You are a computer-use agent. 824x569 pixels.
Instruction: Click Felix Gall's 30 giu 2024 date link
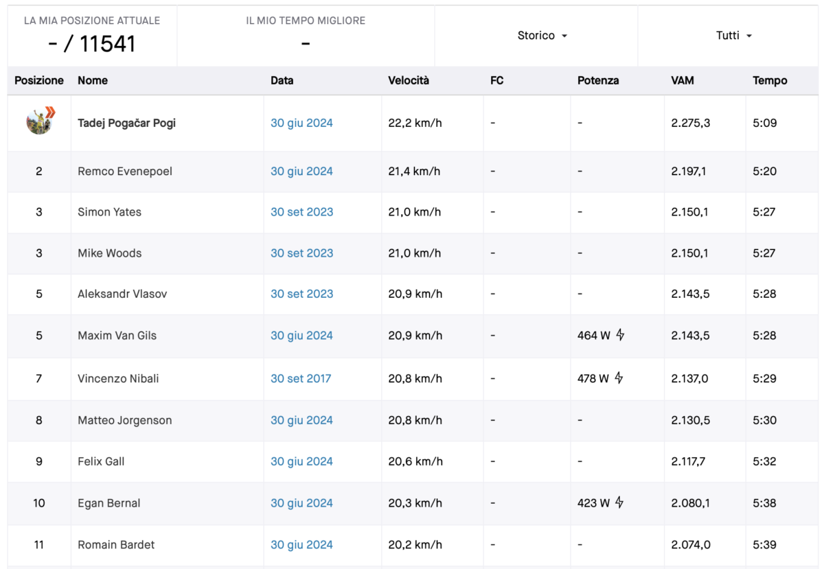(301, 461)
